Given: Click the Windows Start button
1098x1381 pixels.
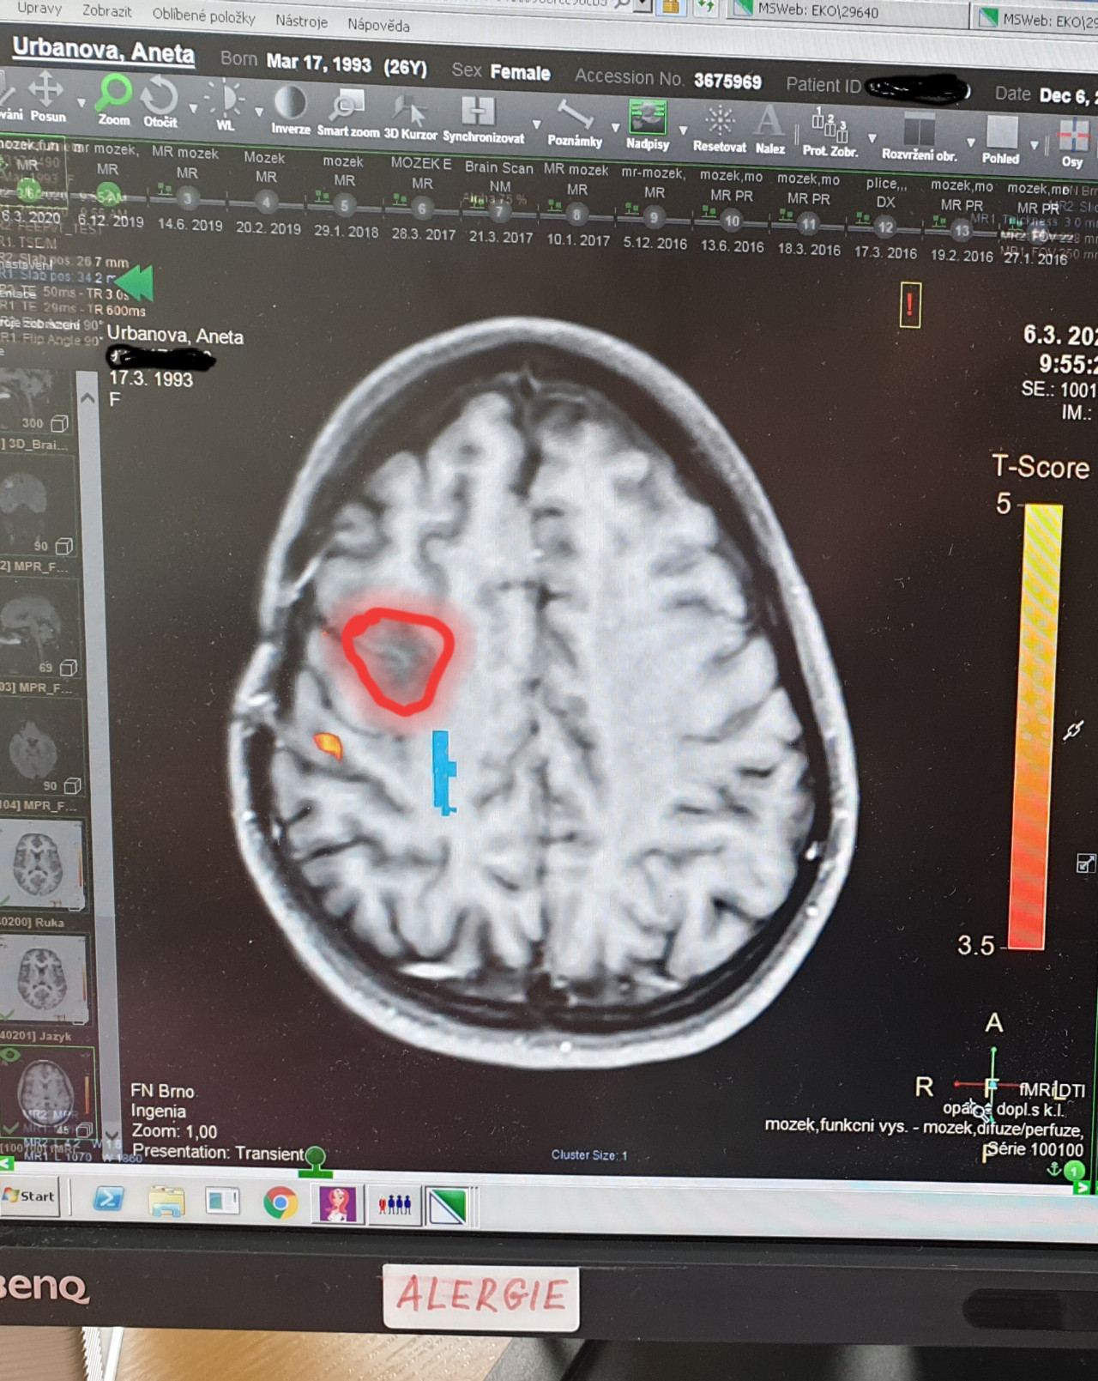Looking at the screenshot, I should coord(30,1196).
